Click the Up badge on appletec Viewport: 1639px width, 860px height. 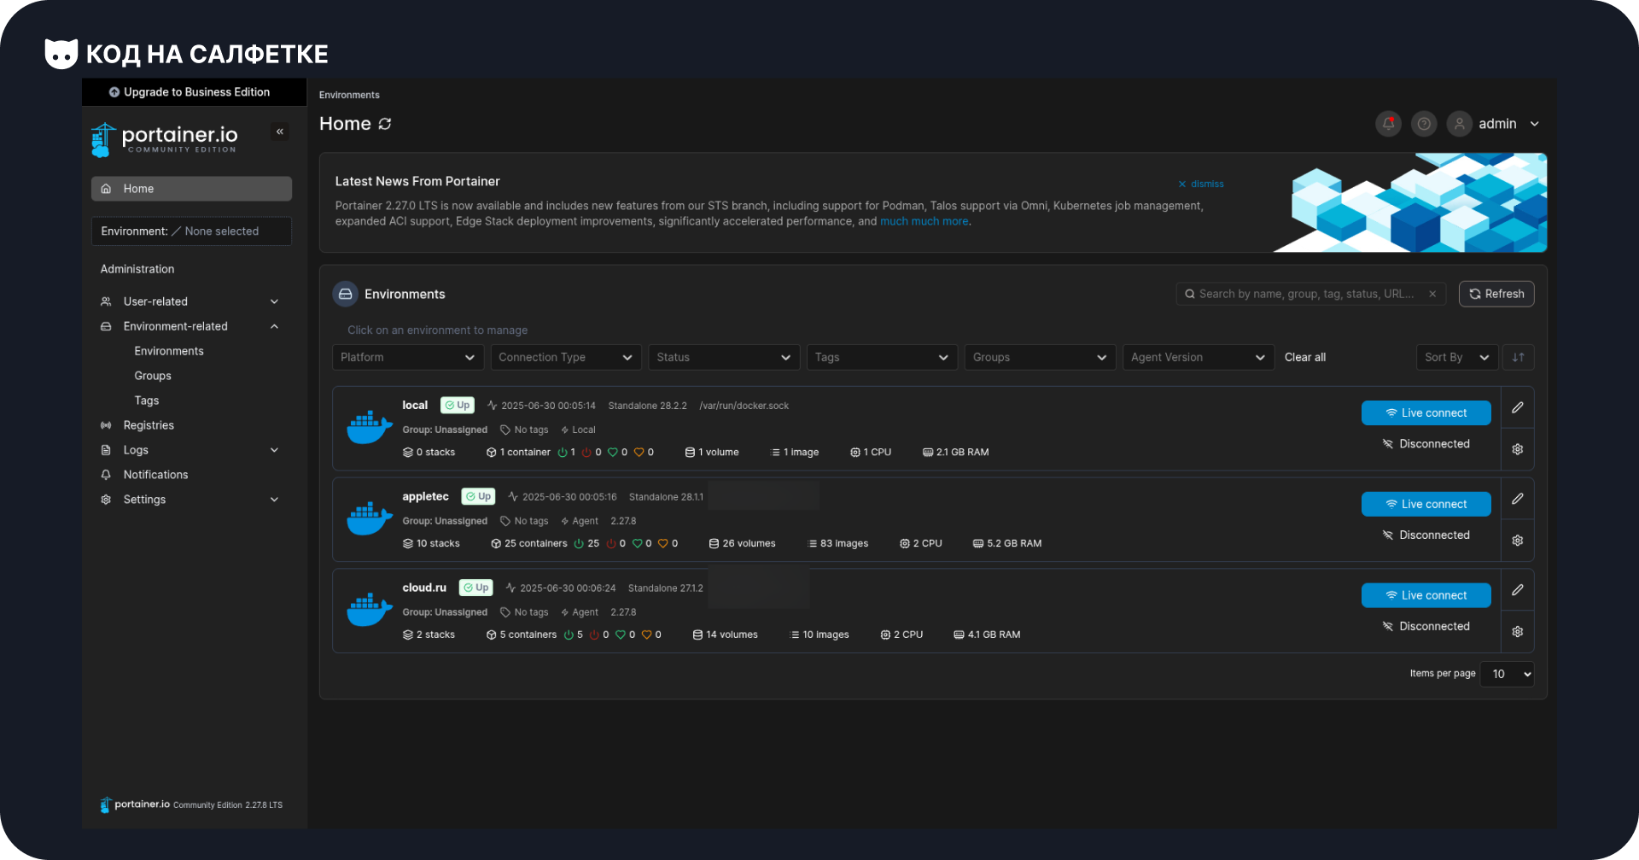coord(478,496)
